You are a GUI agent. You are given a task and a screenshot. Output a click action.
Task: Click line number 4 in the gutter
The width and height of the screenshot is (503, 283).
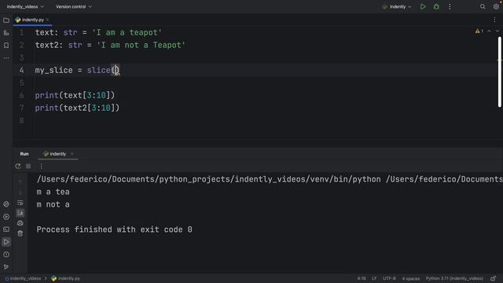click(x=21, y=70)
